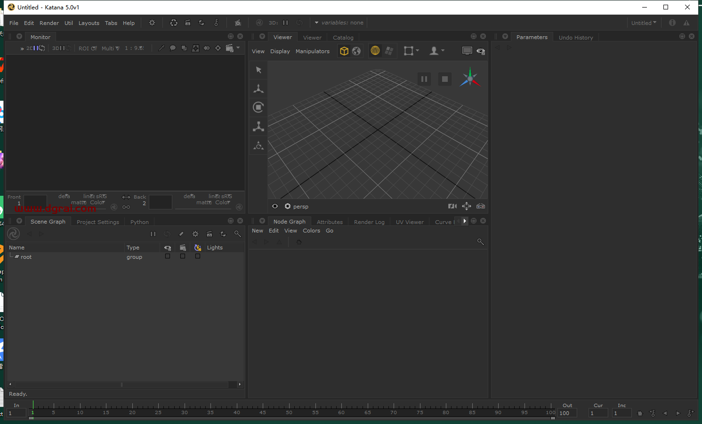Image resolution: width=702 pixels, height=424 pixels.
Task: Open the Display menu in Viewer
Action: 280,51
